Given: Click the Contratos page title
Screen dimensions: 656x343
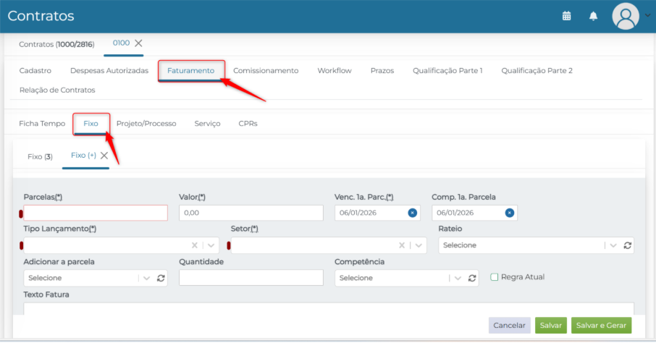Looking at the screenshot, I should 41,16.
